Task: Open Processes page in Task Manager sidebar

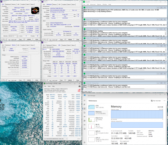Action: click(x=84, y=104)
